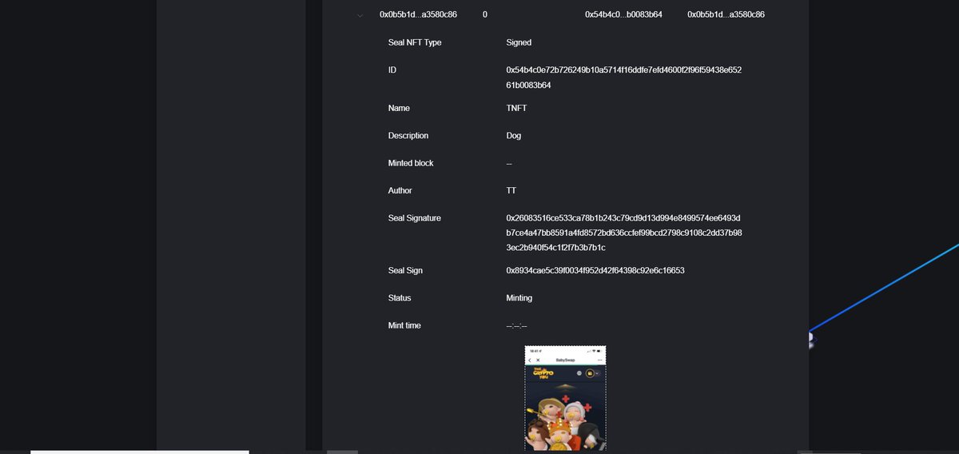Screen dimensions: 959x454
Task: Click the Seal NFT Type label
Action: (415, 43)
